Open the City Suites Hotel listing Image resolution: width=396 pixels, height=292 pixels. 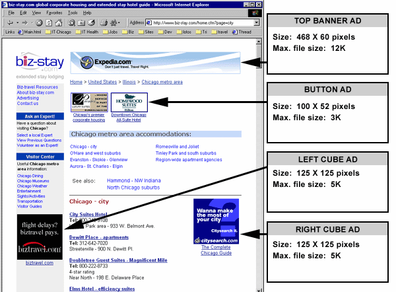click(x=88, y=215)
